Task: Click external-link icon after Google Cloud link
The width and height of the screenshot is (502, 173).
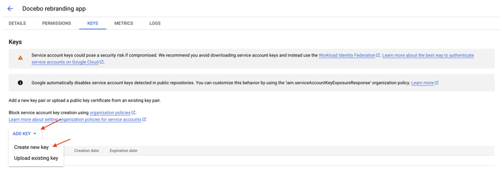Action: 102,62
